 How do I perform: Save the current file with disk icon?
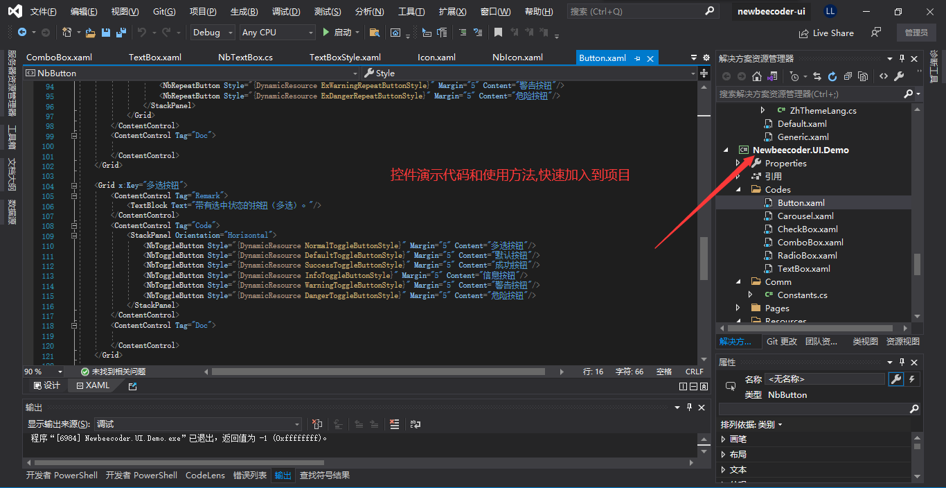click(x=106, y=33)
